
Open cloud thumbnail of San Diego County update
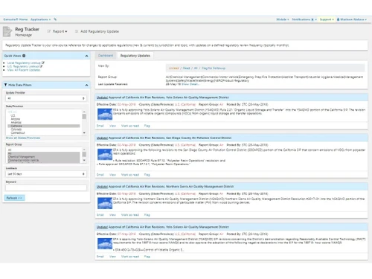105,155
